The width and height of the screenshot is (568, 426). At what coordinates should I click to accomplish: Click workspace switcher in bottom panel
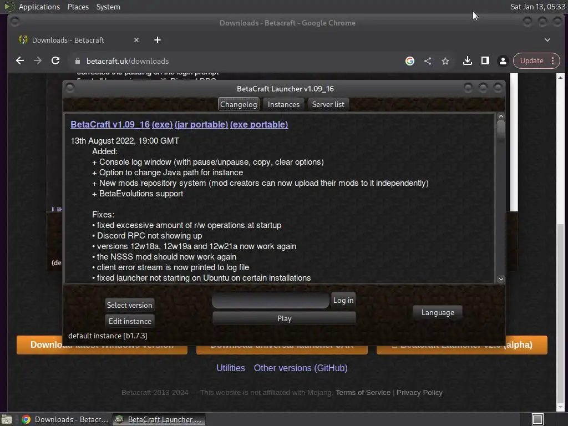[x=537, y=419]
